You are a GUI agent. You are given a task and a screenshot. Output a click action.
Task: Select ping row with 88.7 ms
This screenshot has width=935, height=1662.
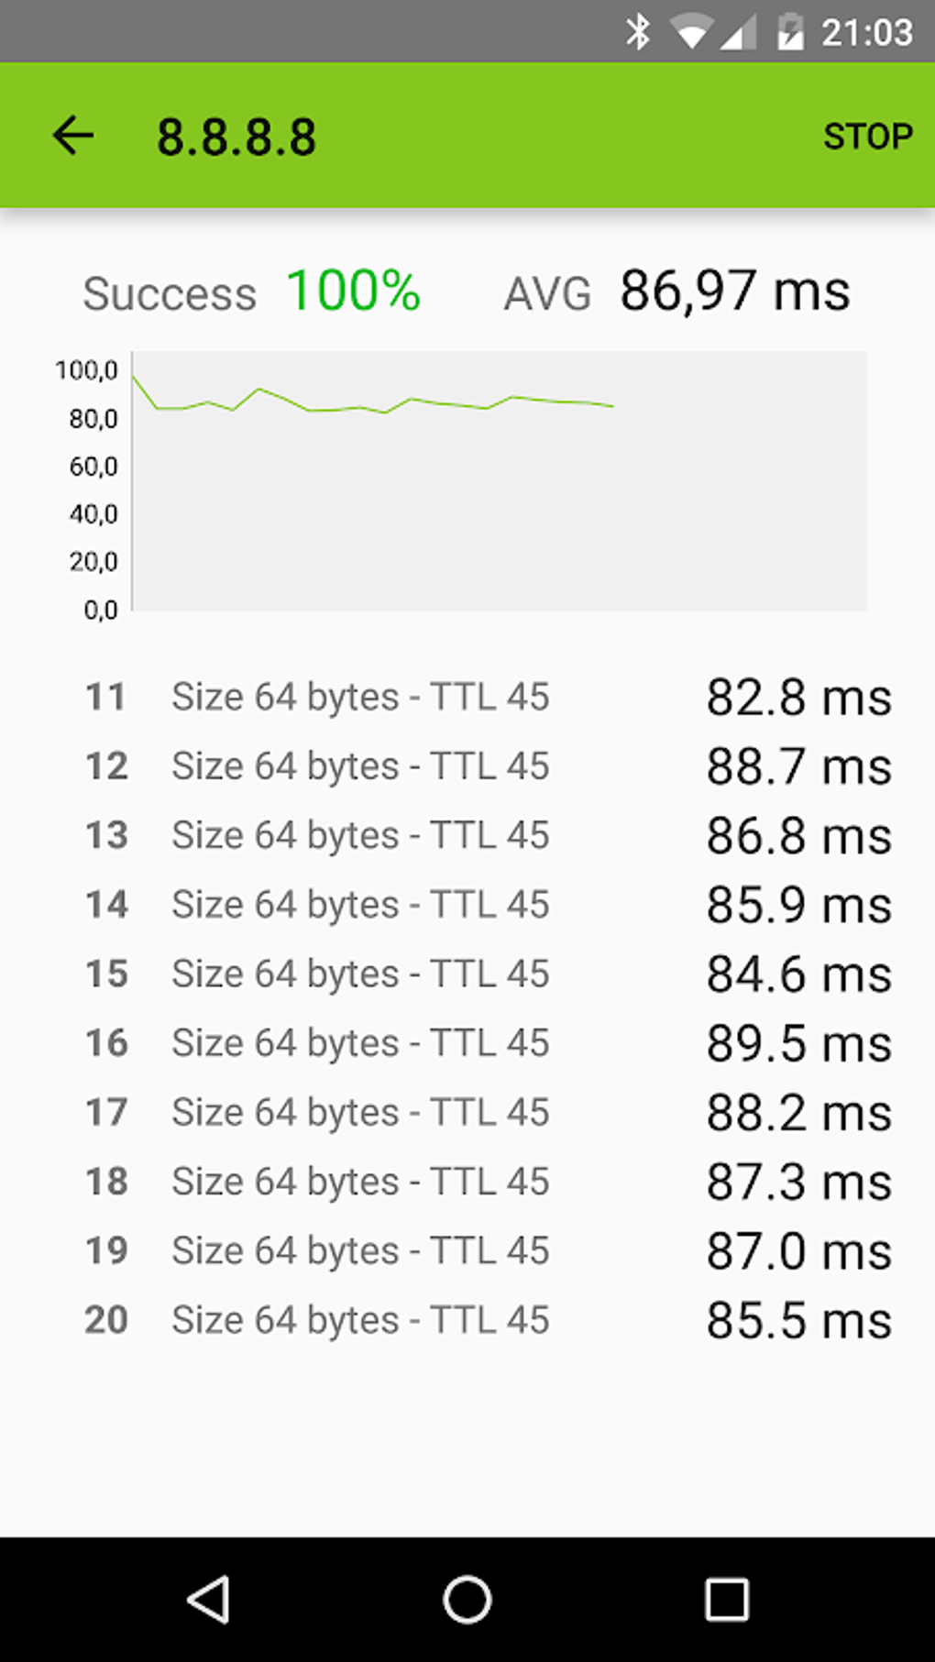pos(488,766)
